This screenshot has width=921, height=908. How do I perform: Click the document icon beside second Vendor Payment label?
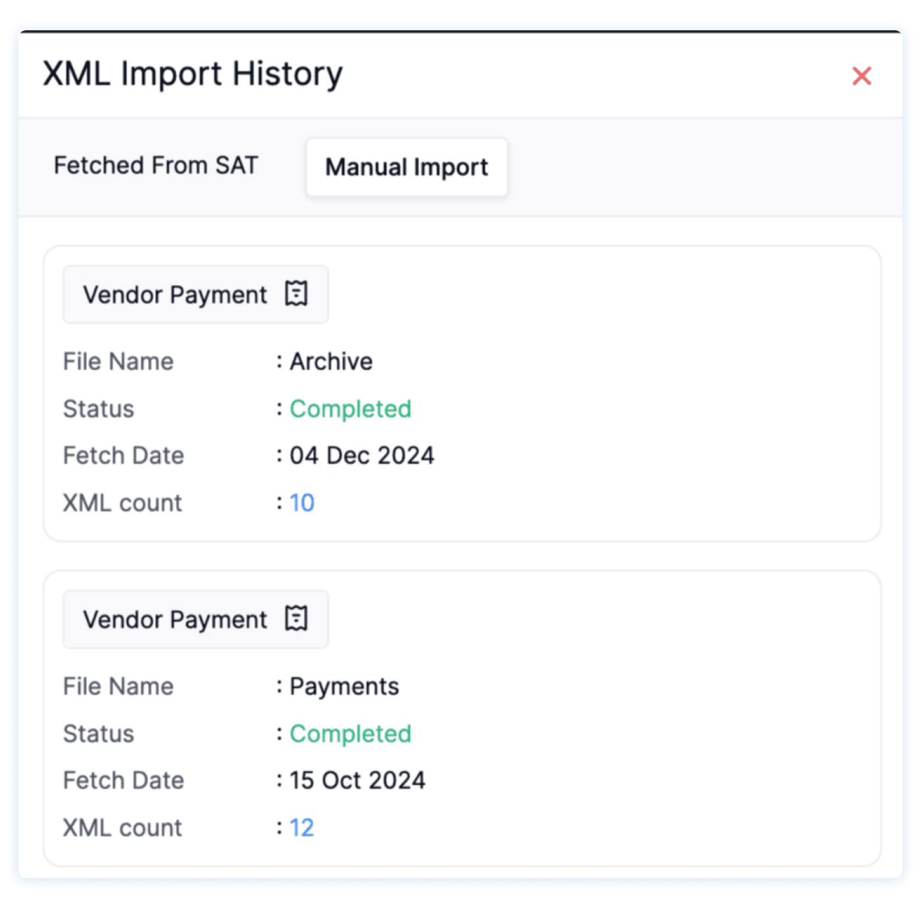(x=297, y=618)
